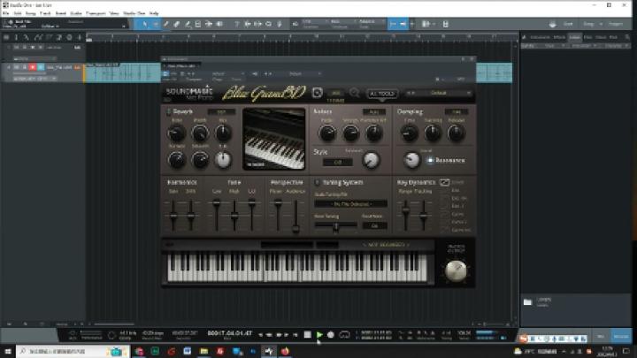Viewport: 637px width, 358px height.
Task: Open the Timebase dropdown
Action: pos(342,24)
